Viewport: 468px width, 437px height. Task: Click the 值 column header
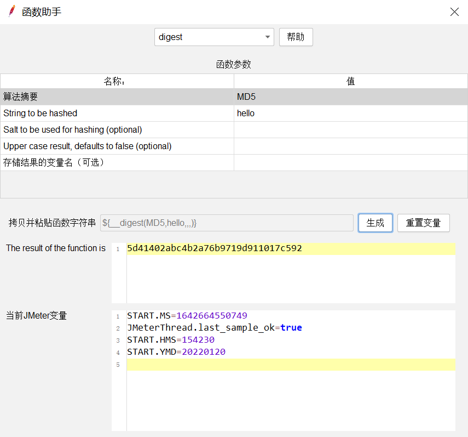coord(351,81)
